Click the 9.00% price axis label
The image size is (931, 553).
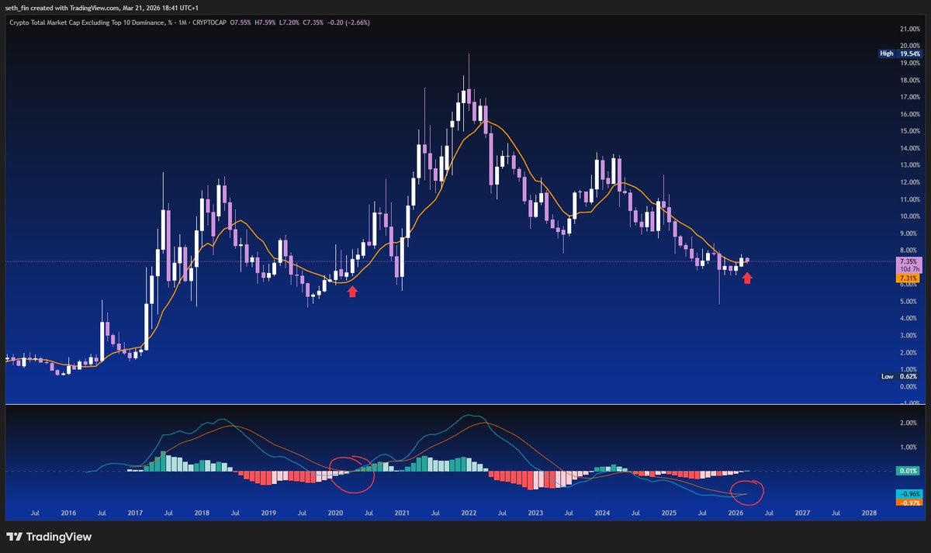tap(910, 233)
